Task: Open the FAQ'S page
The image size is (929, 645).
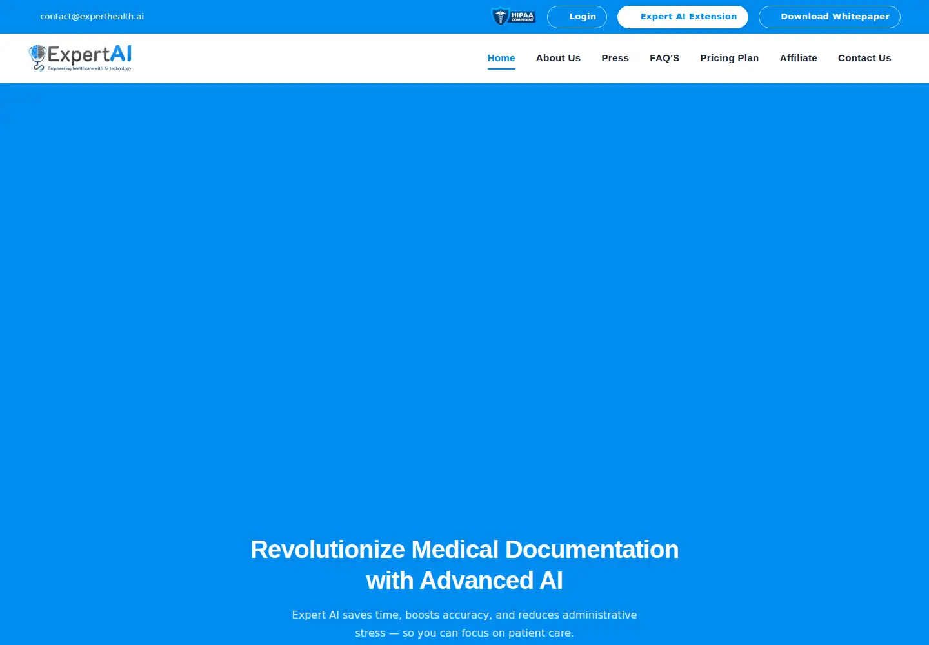Action: coord(664,58)
